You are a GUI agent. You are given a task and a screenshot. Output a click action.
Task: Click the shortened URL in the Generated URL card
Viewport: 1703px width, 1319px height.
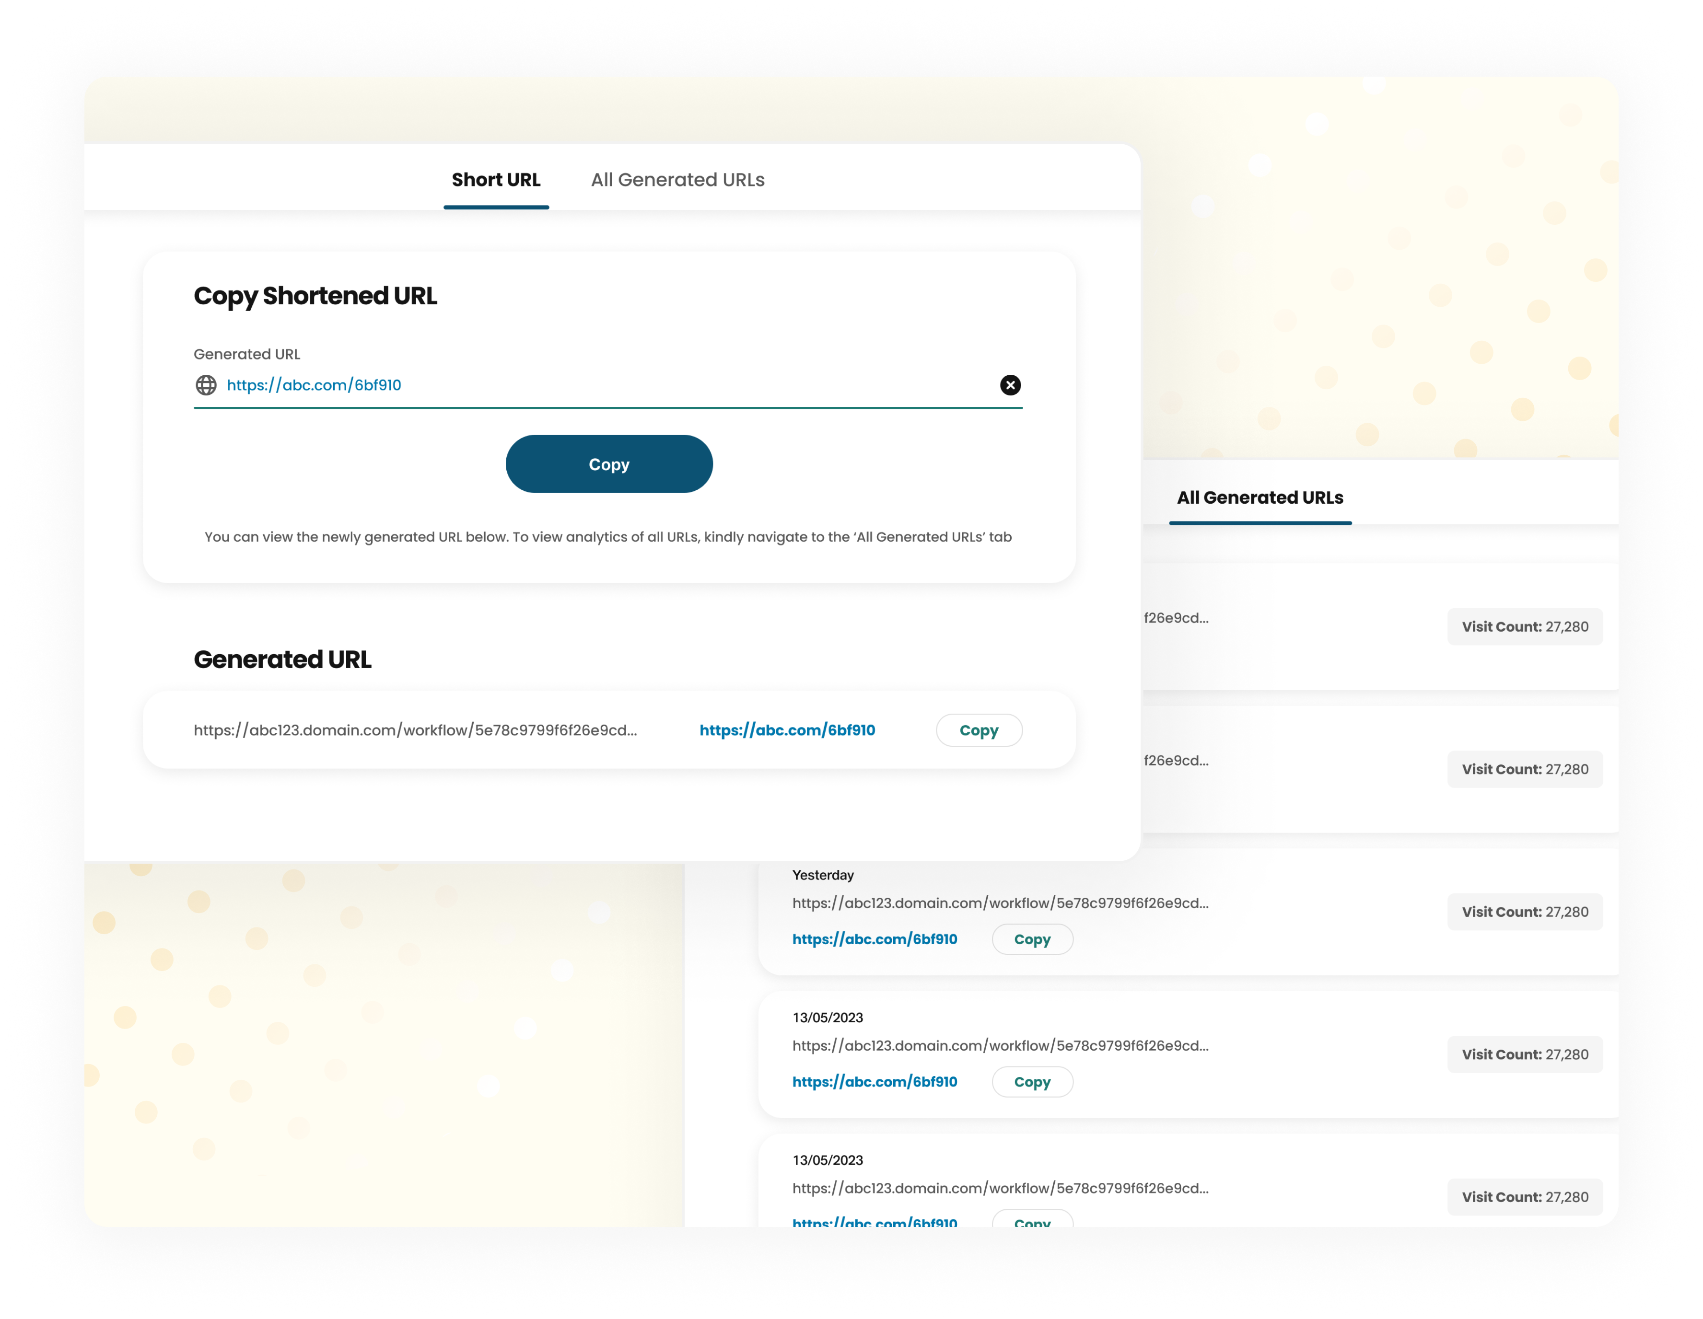(x=788, y=730)
